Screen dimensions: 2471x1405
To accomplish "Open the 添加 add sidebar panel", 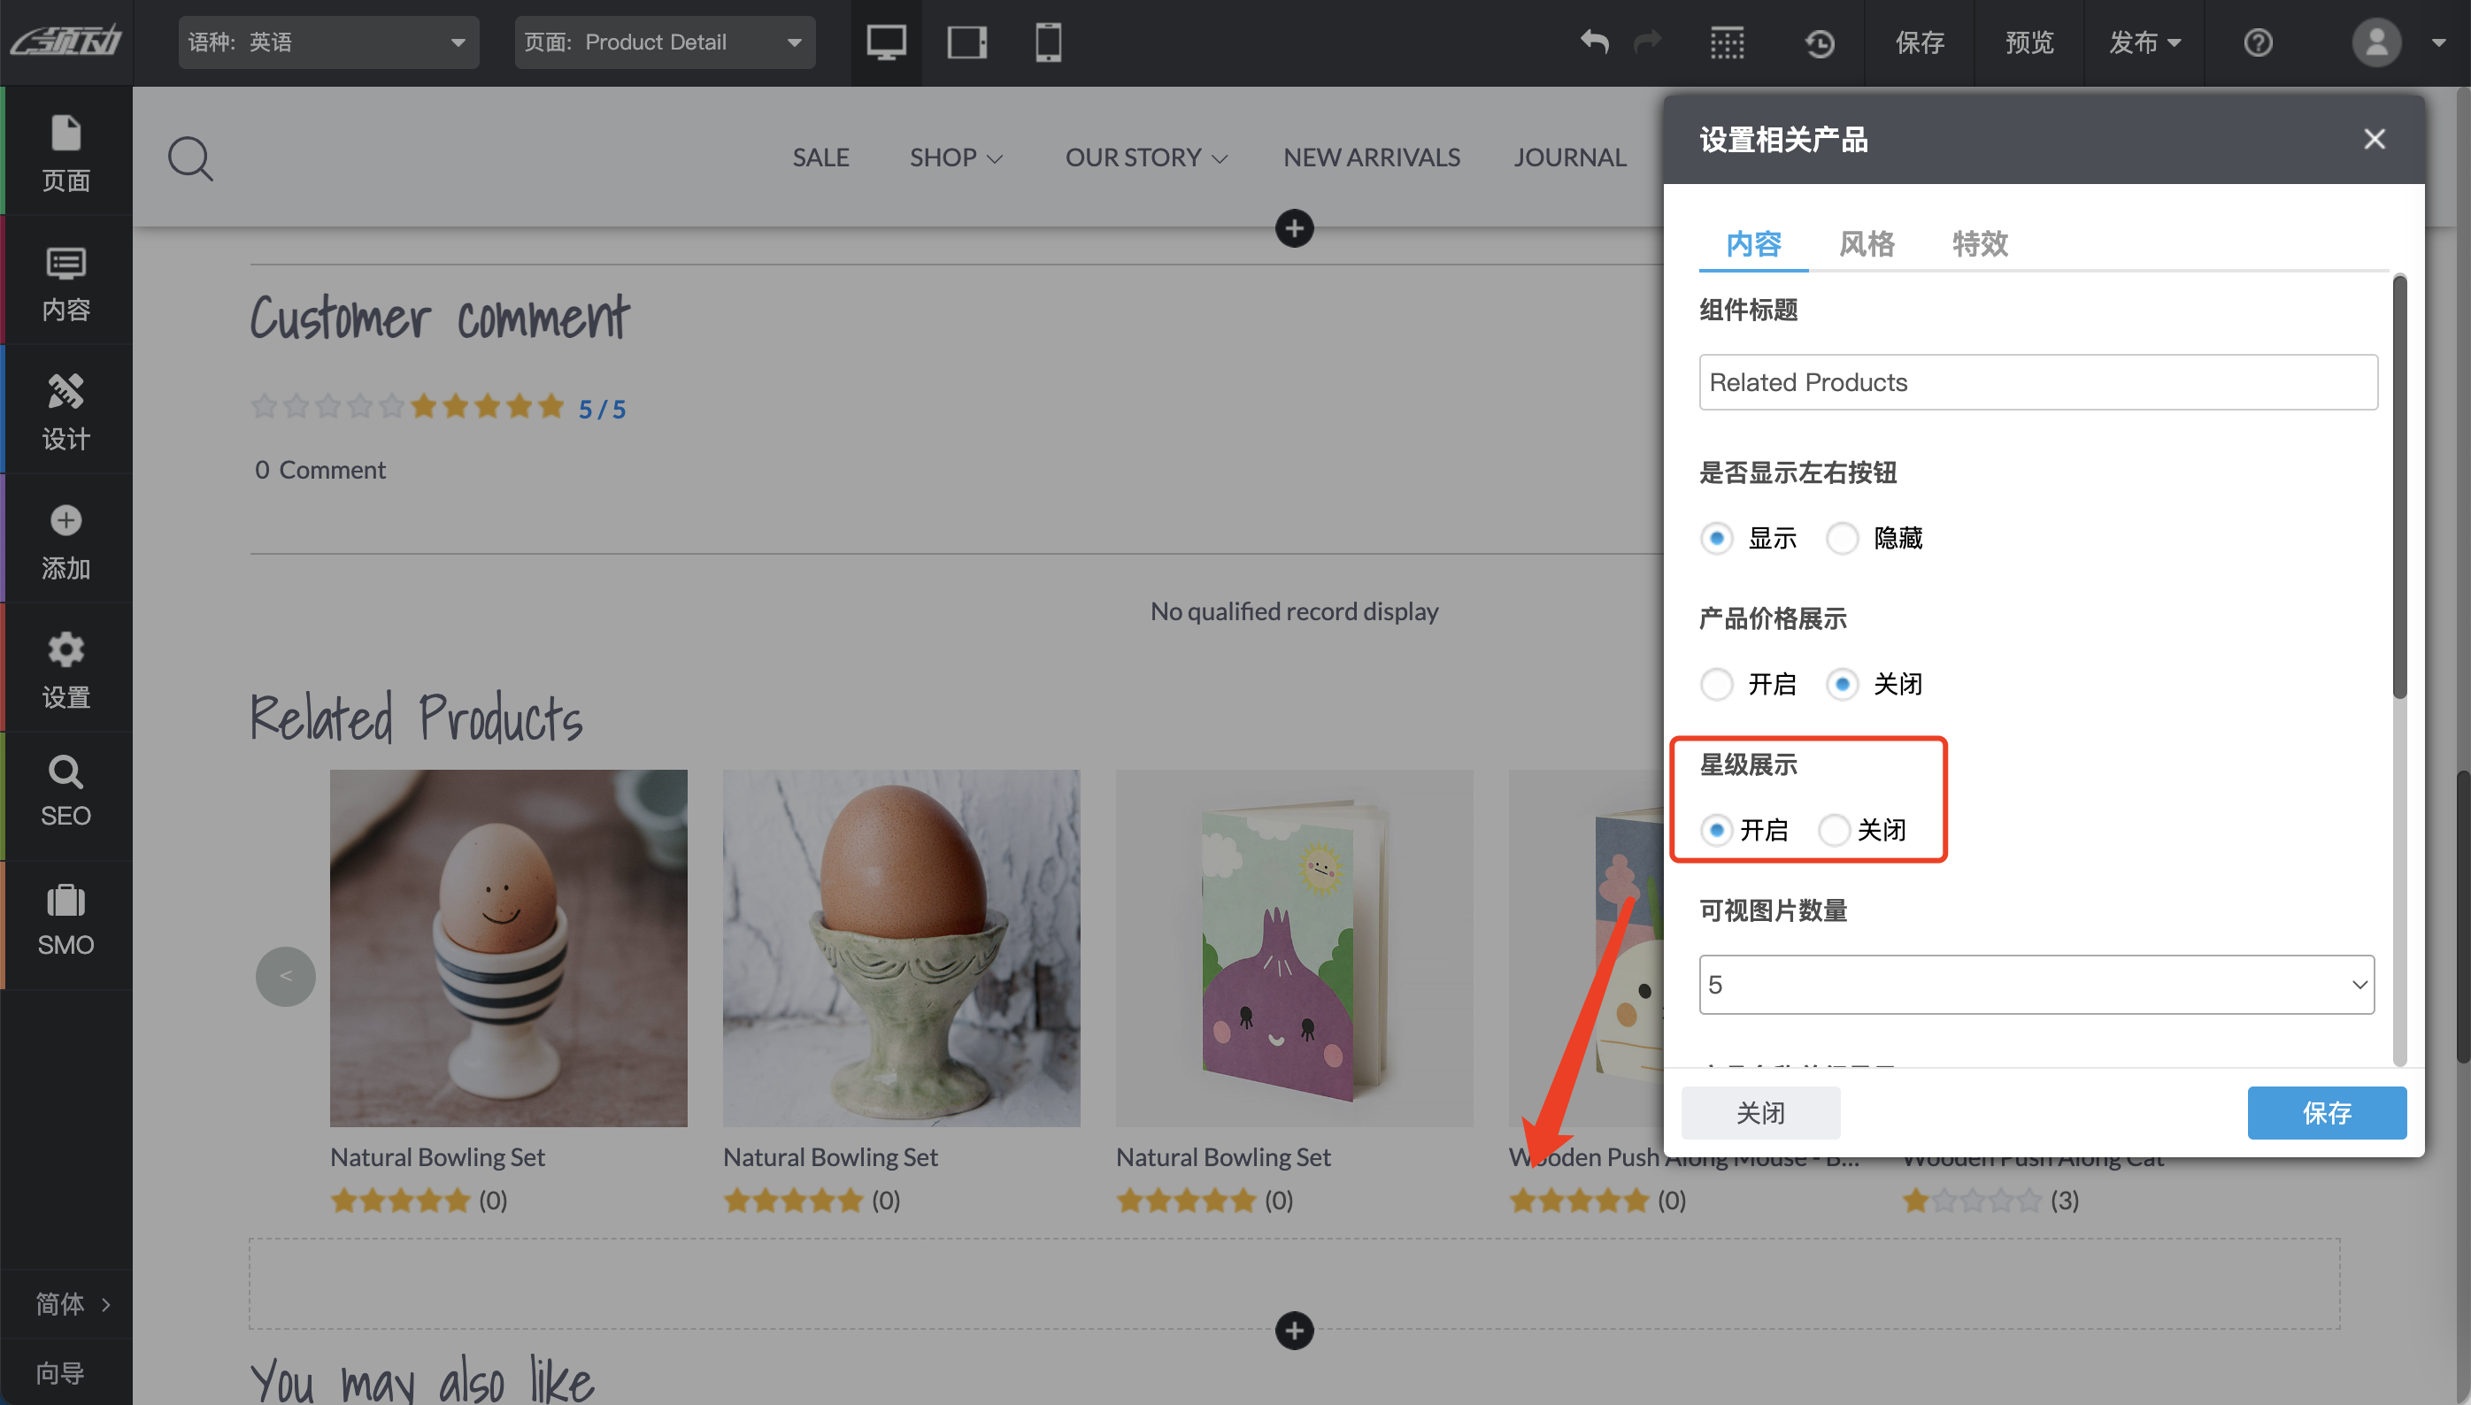I will click(x=65, y=541).
